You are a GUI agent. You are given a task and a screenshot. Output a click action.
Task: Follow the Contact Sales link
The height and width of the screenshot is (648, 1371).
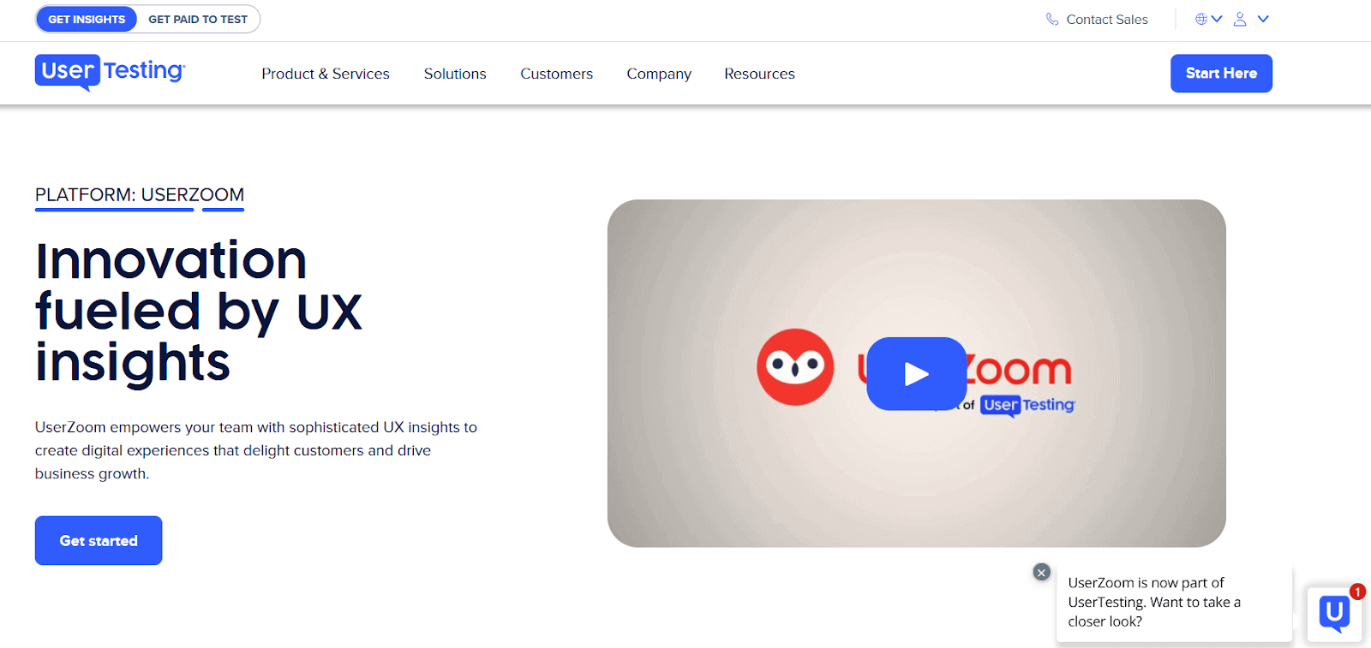pyautogui.click(x=1107, y=19)
